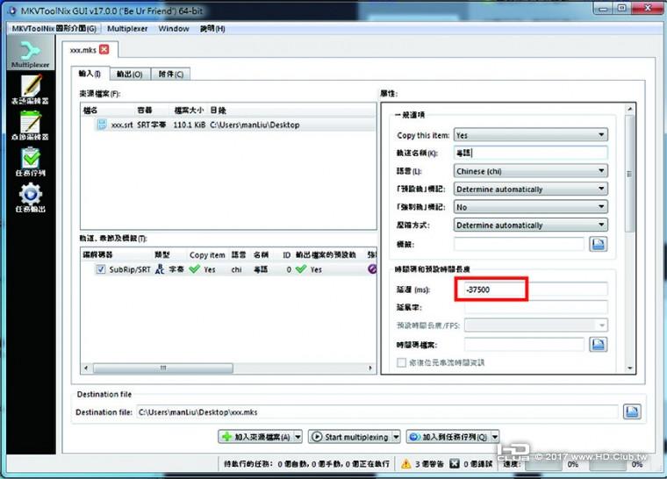667x479 pixels.
Task: Enable the fix bitstream timing checkbox
Action: point(401,362)
